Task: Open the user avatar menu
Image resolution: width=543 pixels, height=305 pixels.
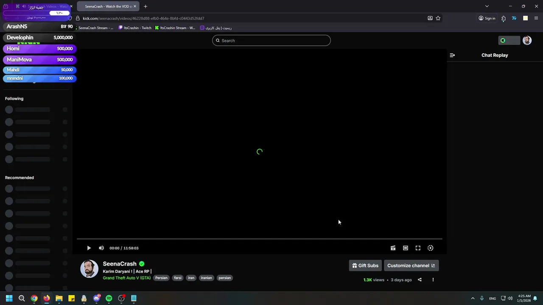Action: click(527, 40)
